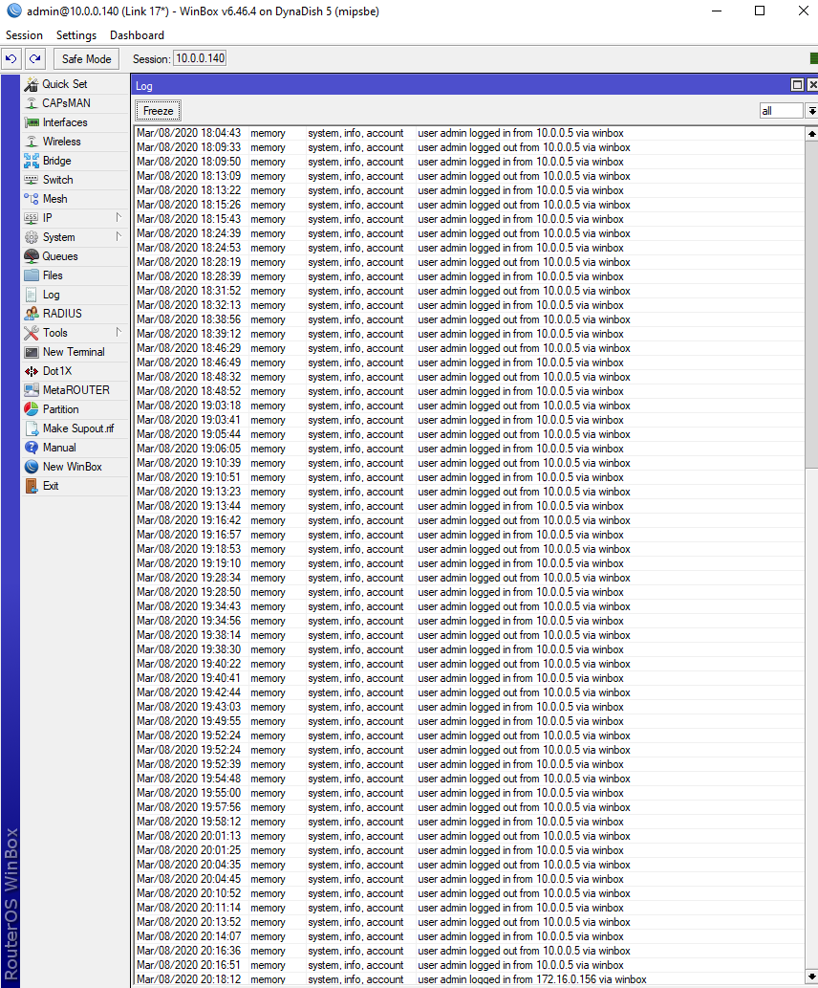Select log entry at 18:38:56

[469, 319]
